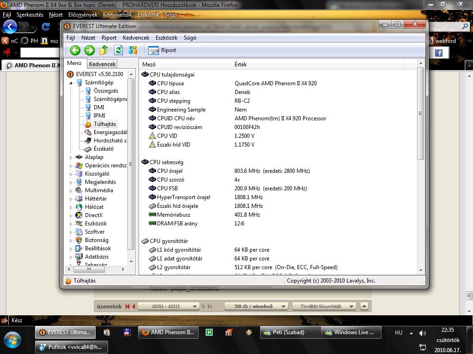
Task: Select the CPU stepping row
Action: 278,101
